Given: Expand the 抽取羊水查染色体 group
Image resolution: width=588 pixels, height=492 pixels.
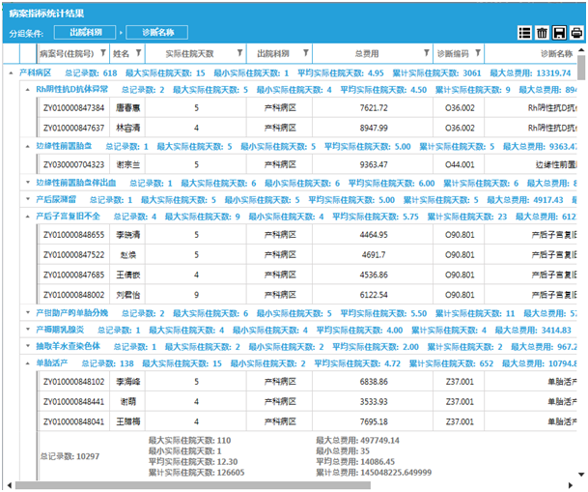Looking at the screenshot, I should pos(28,346).
